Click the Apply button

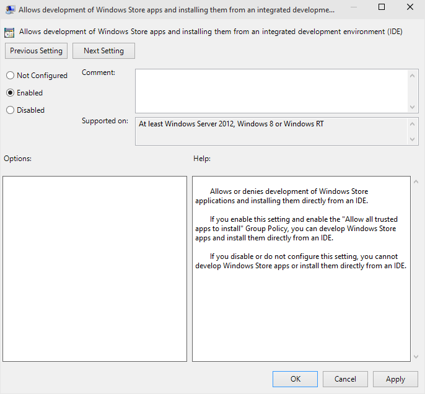[x=395, y=379]
